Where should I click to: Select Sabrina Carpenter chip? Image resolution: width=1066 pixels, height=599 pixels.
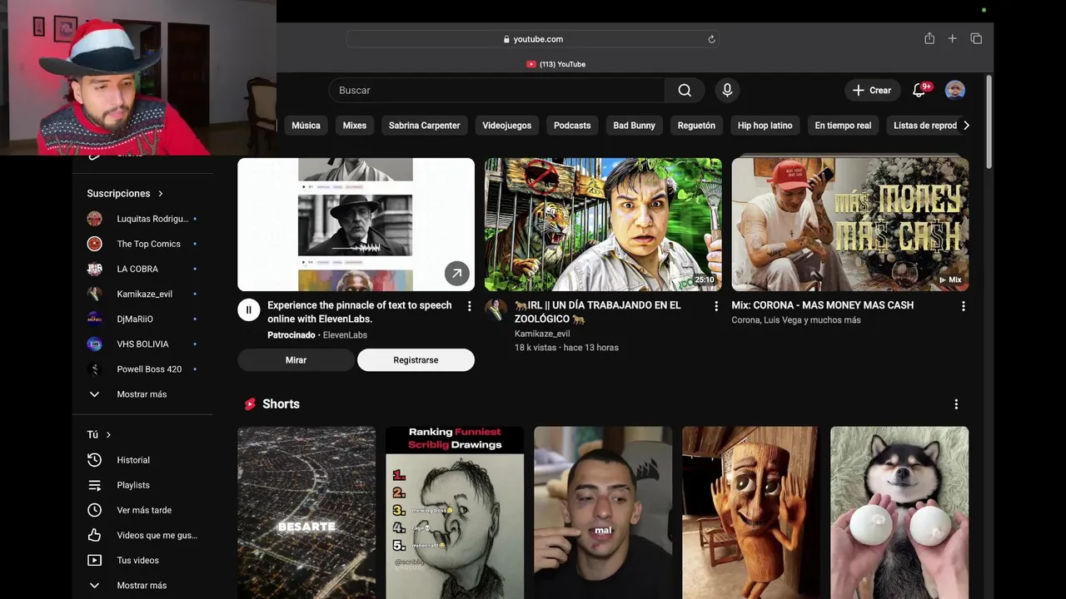click(425, 126)
